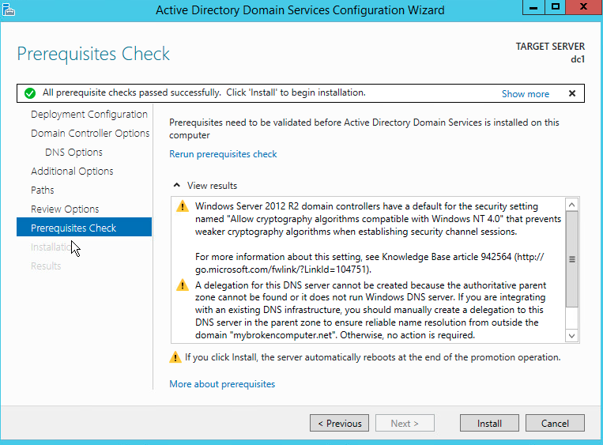Click Install button to begin promotion
This screenshot has width=603, height=445.
point(489,424)
